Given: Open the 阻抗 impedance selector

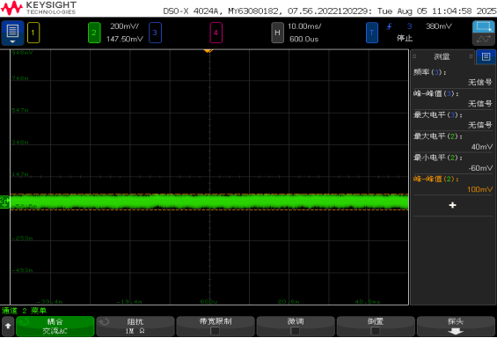Looking at the screenshot, I should [x=135, y=327].
